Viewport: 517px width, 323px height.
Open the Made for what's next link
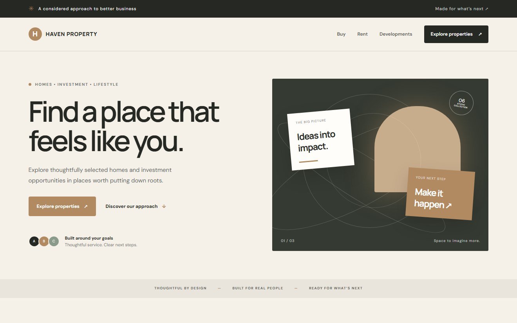[x=462, y=9]
